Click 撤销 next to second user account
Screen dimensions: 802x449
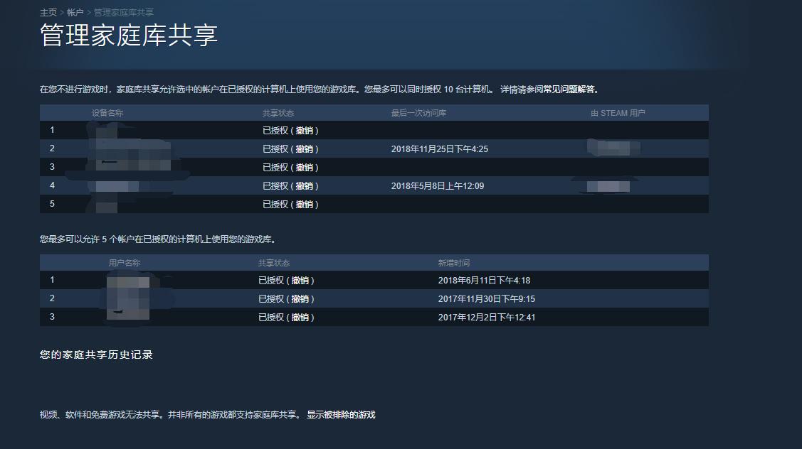click(302, 298)
